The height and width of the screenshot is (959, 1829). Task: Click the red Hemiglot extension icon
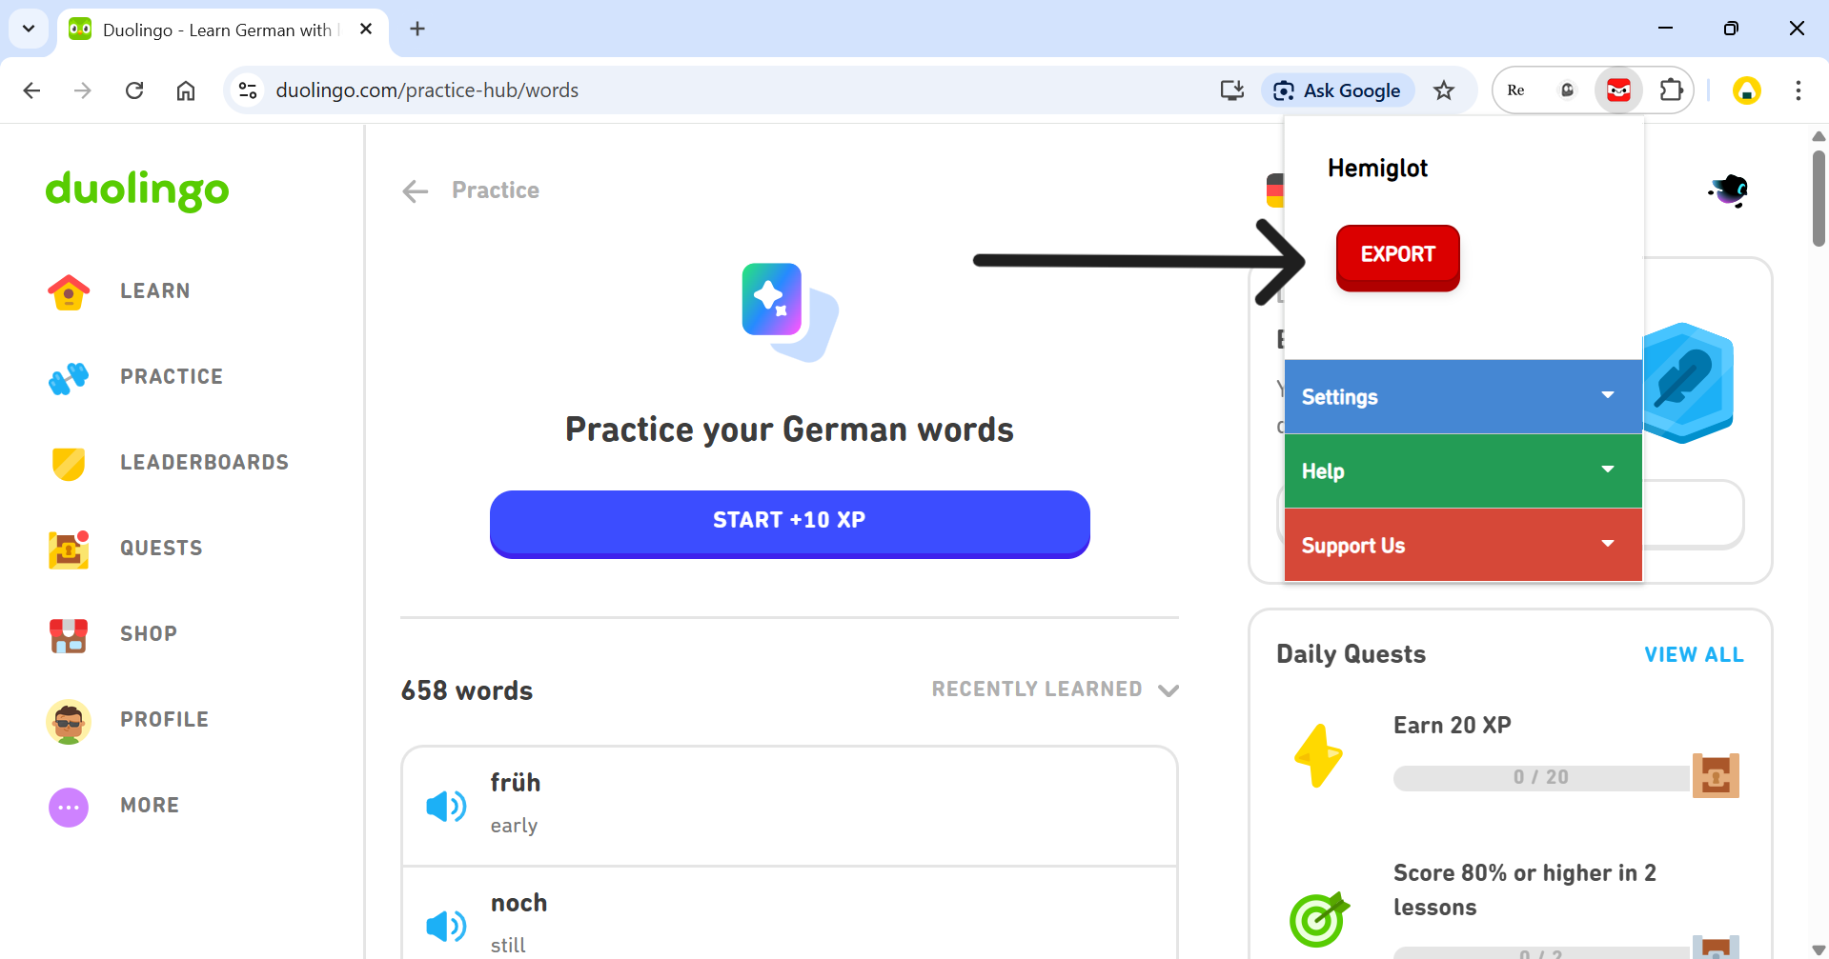(1618, 90)
